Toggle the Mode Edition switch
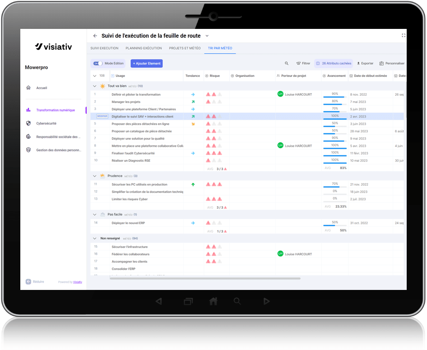 [x=98, y=64]
